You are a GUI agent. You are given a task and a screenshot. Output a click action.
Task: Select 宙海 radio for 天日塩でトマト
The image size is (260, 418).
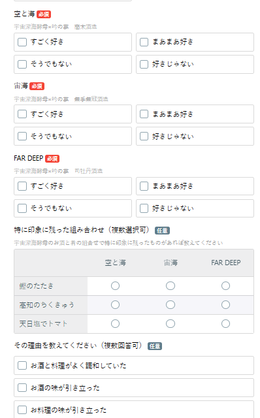pos(171,324)
